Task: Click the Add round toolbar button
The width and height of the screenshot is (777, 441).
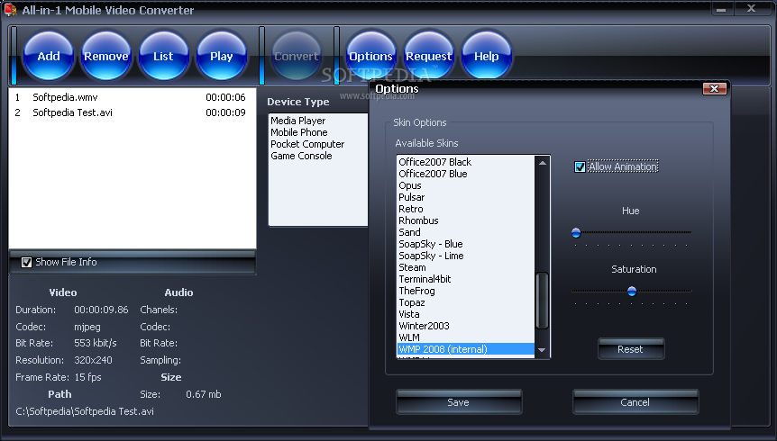Action: [x=49, y=56]
